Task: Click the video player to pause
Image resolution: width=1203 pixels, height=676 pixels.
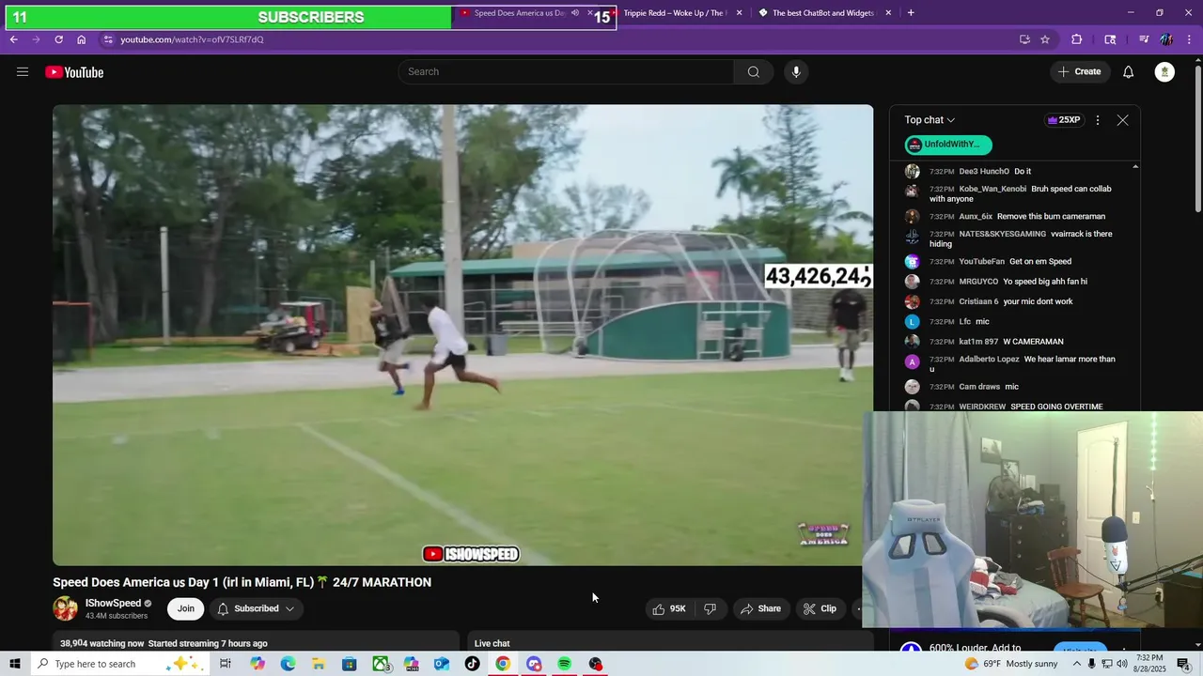Action: click(462, 335)
